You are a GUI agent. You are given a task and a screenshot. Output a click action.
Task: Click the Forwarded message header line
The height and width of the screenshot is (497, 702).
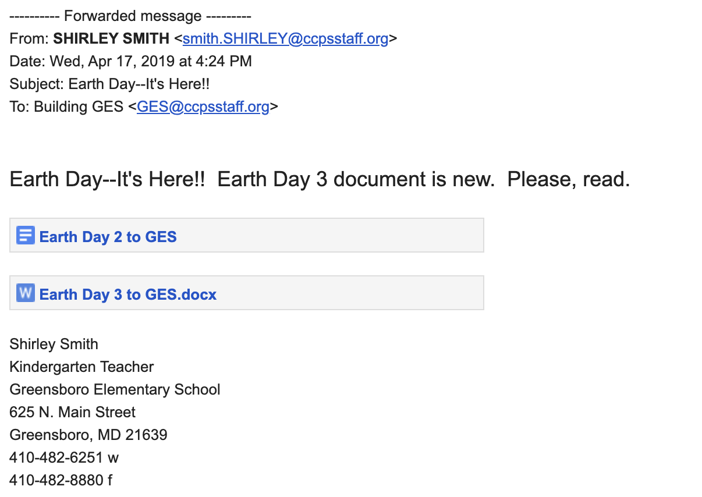pos(130,16)
